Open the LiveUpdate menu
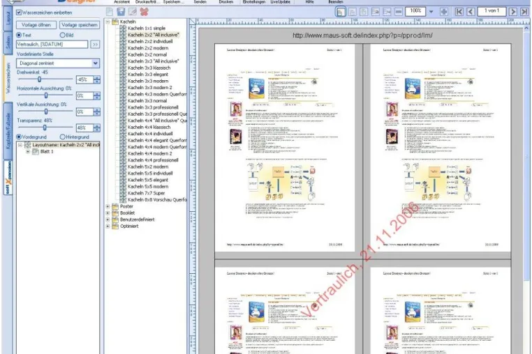 (x=280, y=1)
